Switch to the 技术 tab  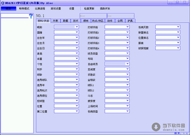pyautogui.click(x=76, y=21)
